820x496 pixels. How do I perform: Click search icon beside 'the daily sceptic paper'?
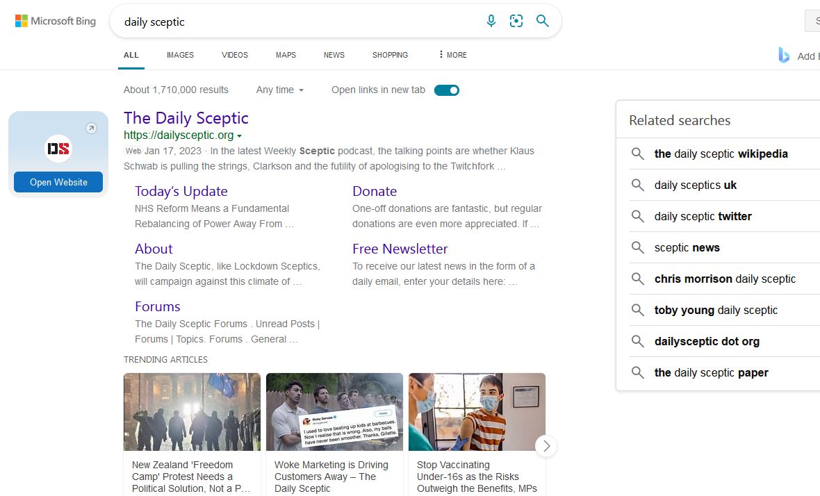tap(637, 372)
